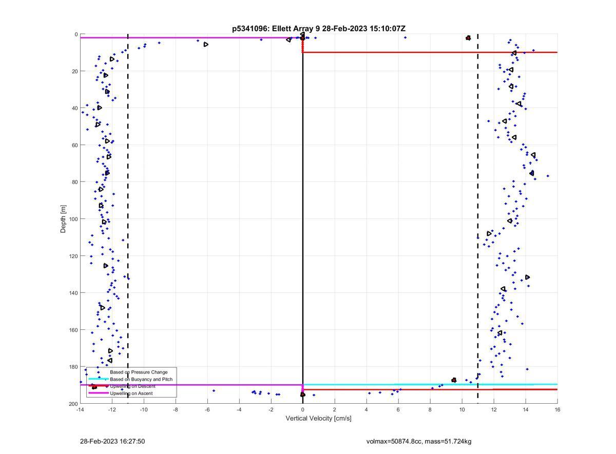
Task: Click the depth-axis tick label '160'
Action: [x=73, y=330]
